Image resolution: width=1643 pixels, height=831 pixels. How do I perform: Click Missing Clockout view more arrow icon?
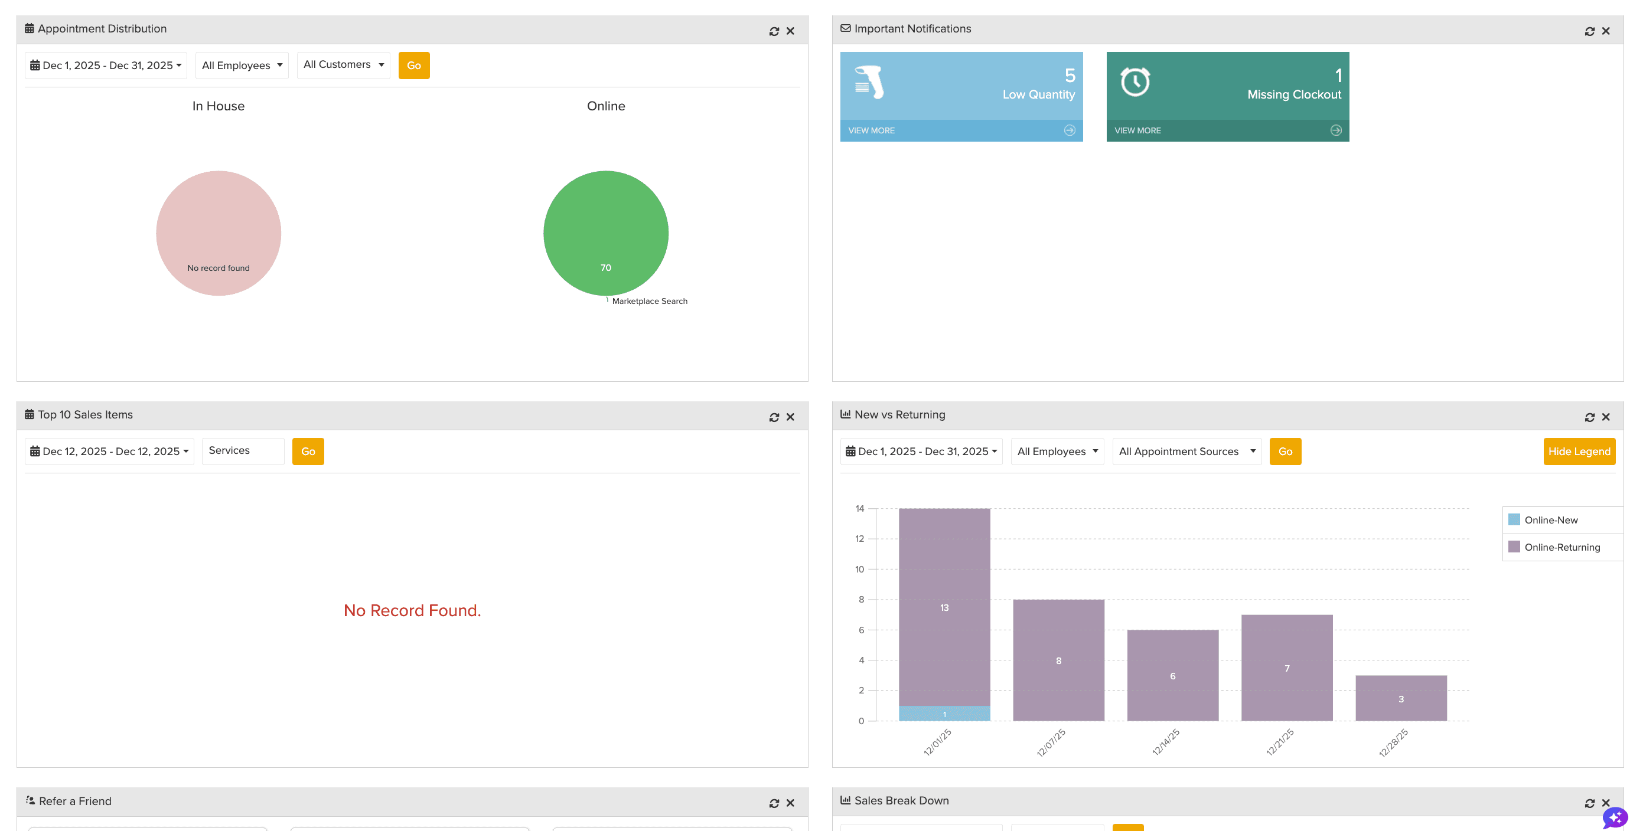point(1335,130)
